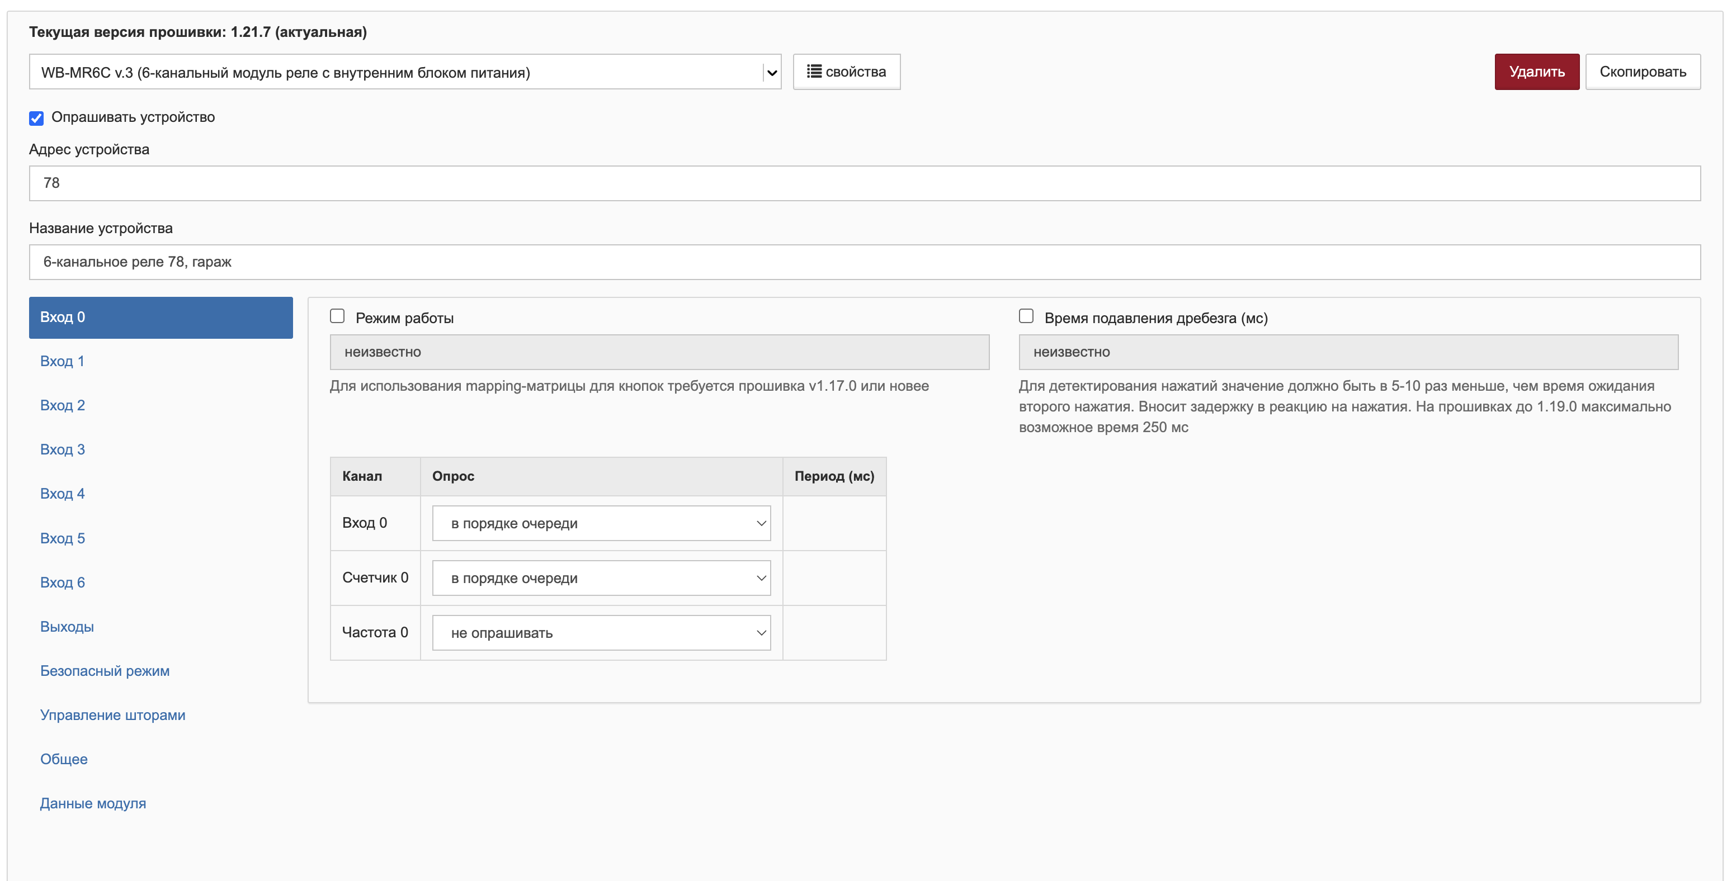Open the Вход 0 polling mode dropdown
Screen dimensions: 1727x881
pos(601,523)
